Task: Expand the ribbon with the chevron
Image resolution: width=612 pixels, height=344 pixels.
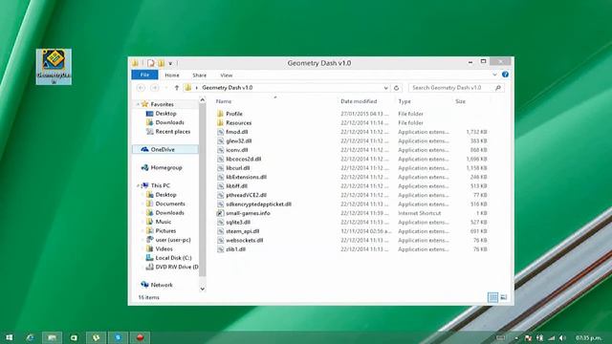Action: coord(495,75)
